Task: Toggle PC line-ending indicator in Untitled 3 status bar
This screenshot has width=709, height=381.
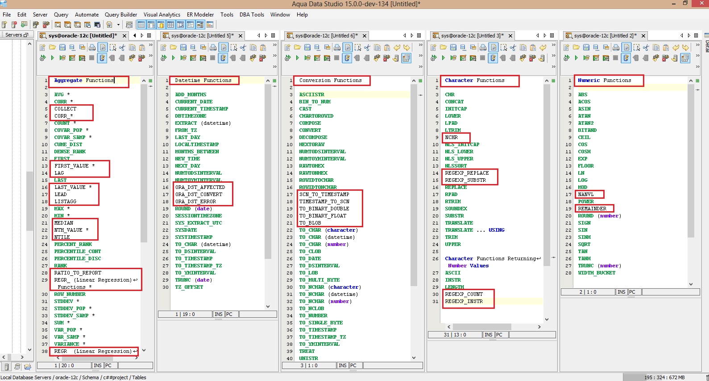Action: coord(499,335)
